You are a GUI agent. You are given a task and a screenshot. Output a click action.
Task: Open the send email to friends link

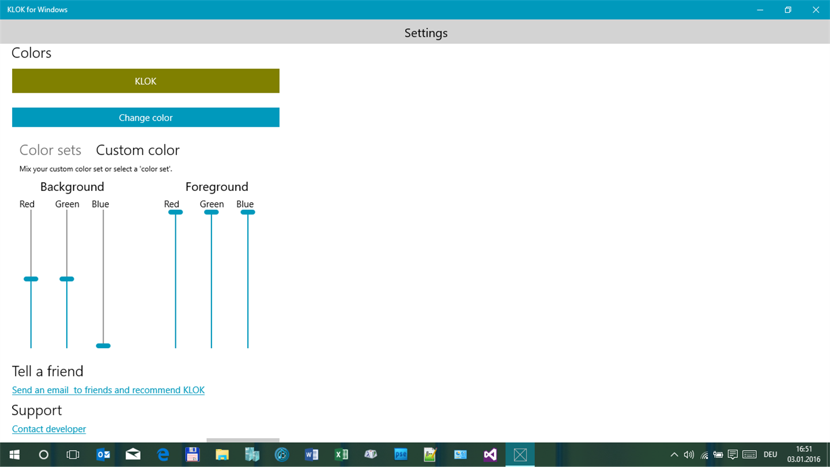pyautogui.click(x=108, y=390)
